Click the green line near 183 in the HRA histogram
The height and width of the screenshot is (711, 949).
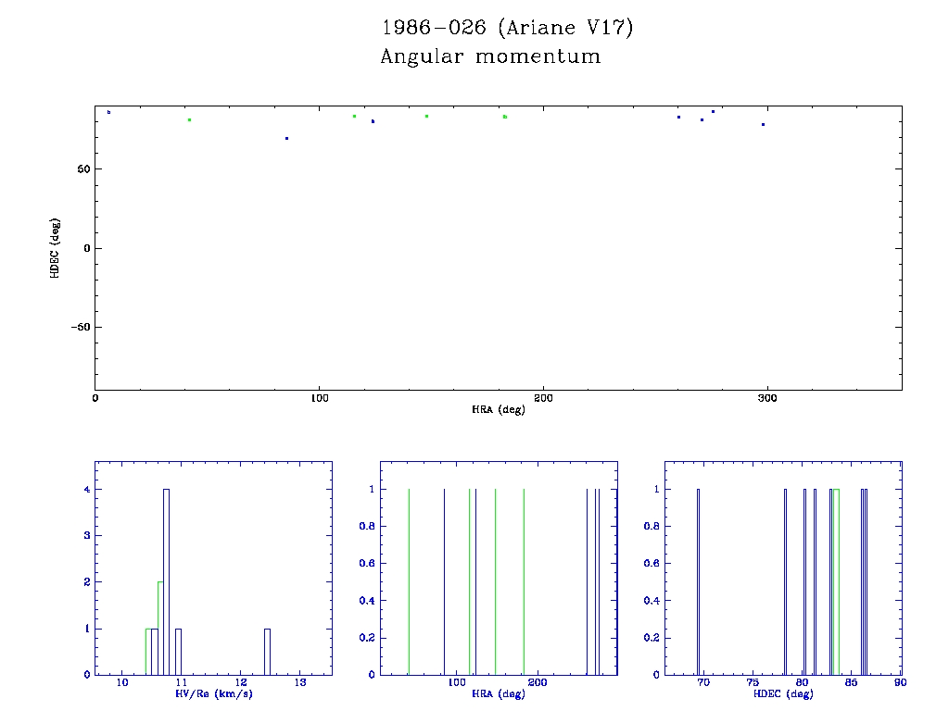[525, 581]
